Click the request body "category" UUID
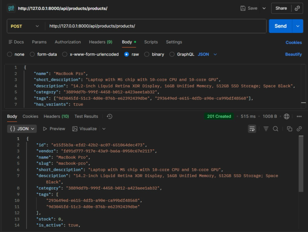Viewport: 308px width, 232px height. (110, 92)
